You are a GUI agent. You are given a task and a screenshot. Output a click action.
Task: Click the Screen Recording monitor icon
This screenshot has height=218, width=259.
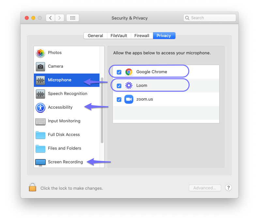point(40,162)
